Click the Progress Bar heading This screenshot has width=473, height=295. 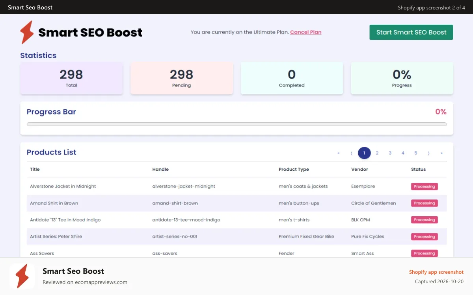click(x=51, y=112)
